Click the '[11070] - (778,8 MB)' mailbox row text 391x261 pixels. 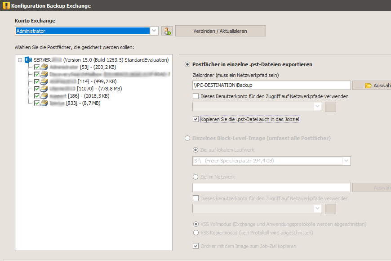tap(99, 89)
